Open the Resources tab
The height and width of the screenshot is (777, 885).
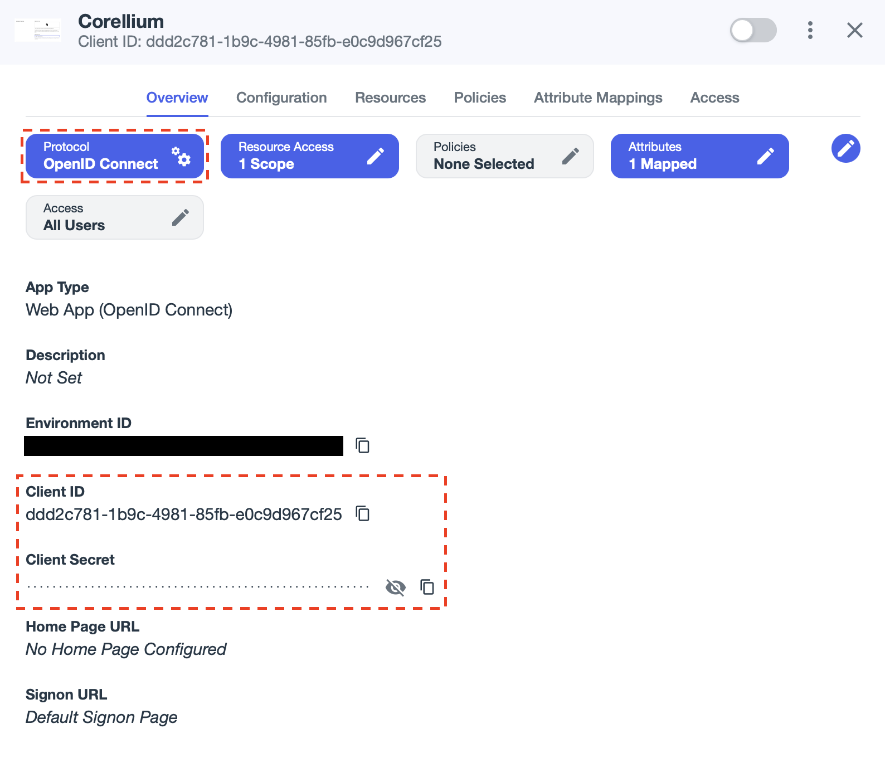click(x=390, y=98)
